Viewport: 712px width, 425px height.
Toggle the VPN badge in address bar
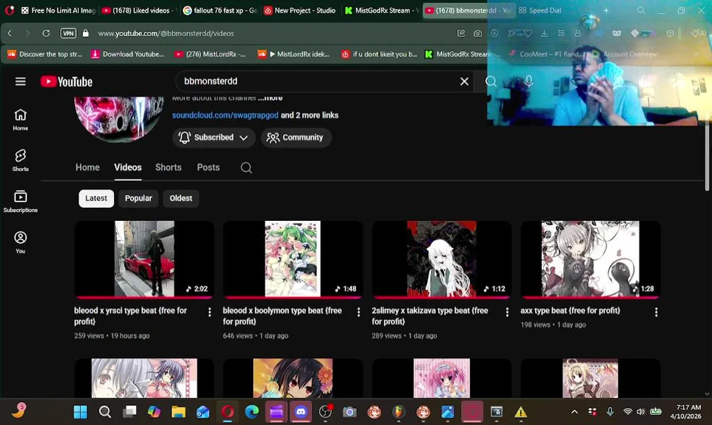tap(69, 34)
